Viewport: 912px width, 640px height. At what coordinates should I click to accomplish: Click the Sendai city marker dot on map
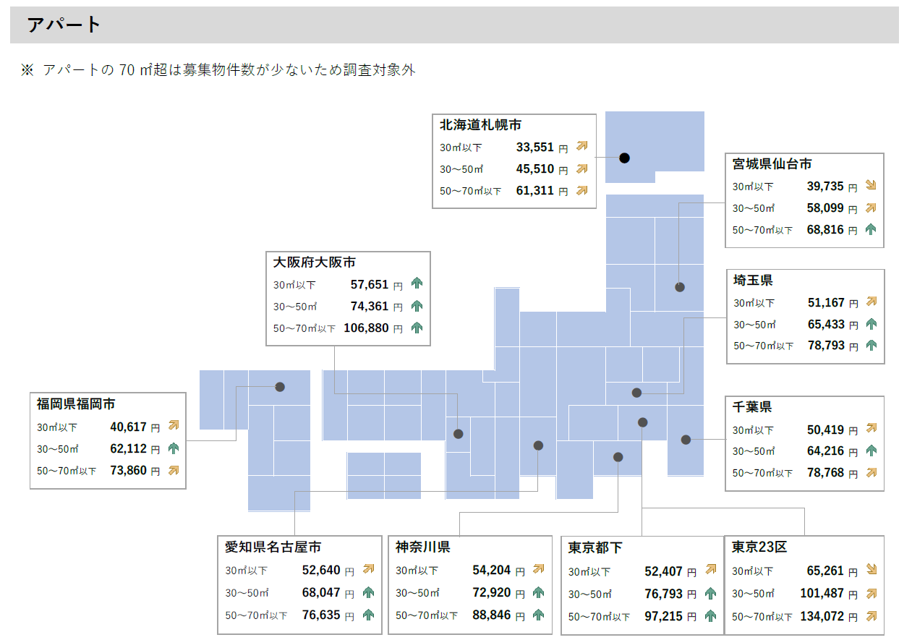pos(680,287)
